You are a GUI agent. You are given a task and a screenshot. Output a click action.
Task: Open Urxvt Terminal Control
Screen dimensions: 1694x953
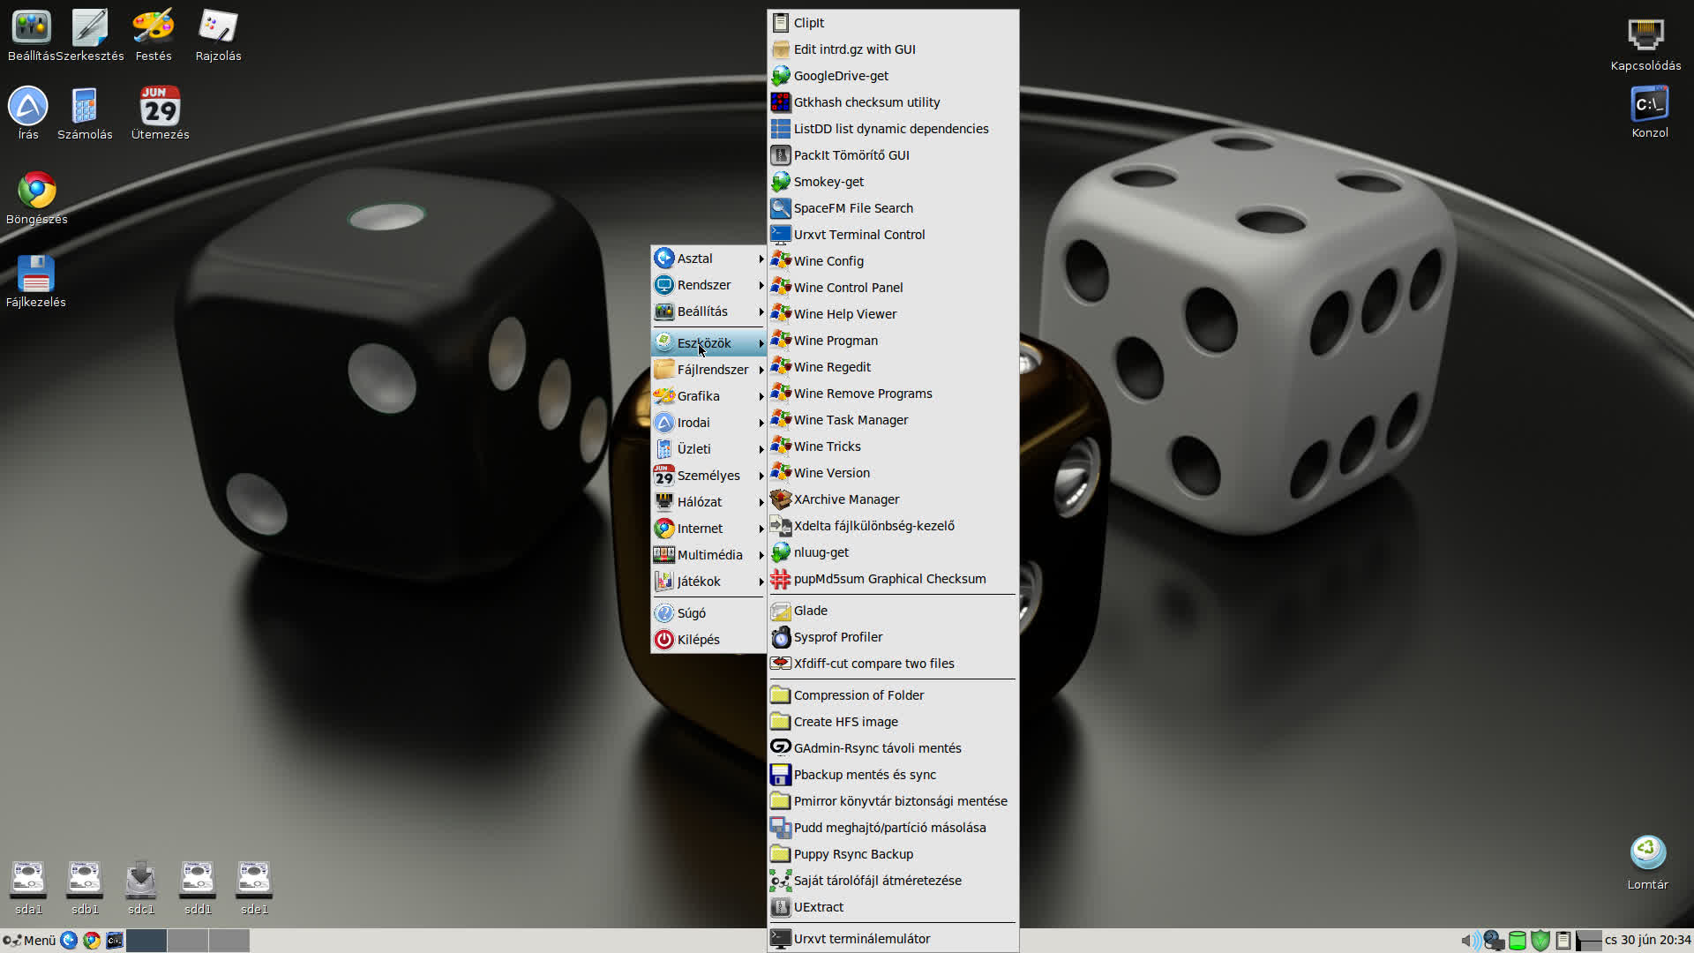[893, 235]
